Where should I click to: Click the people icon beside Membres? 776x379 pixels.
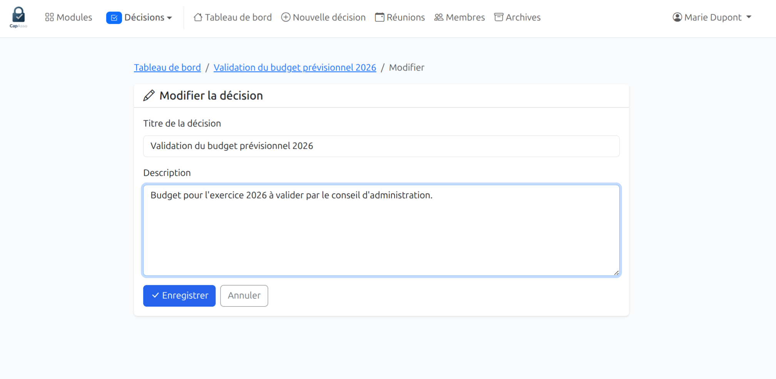[439, 17]
